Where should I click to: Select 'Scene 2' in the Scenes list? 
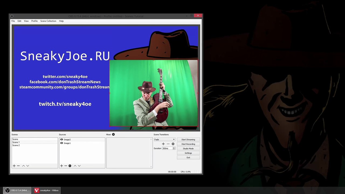[x=35, y=145]
